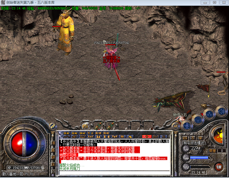Maximize the game window
This screenshot has height=178, width=229.
pos(214,3)
